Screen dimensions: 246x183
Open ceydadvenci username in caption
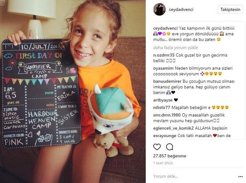click(x=165, y=28)
